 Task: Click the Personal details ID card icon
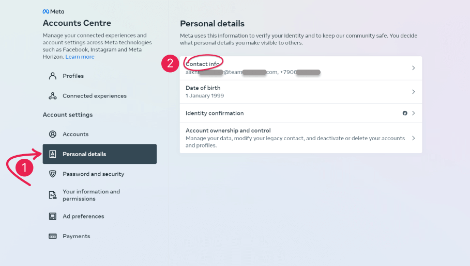pyautogui.click(x=53, y=154)
